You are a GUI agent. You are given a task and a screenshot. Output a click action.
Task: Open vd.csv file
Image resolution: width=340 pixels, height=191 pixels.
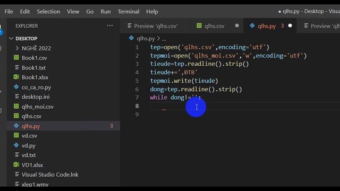tap(29, 136)
